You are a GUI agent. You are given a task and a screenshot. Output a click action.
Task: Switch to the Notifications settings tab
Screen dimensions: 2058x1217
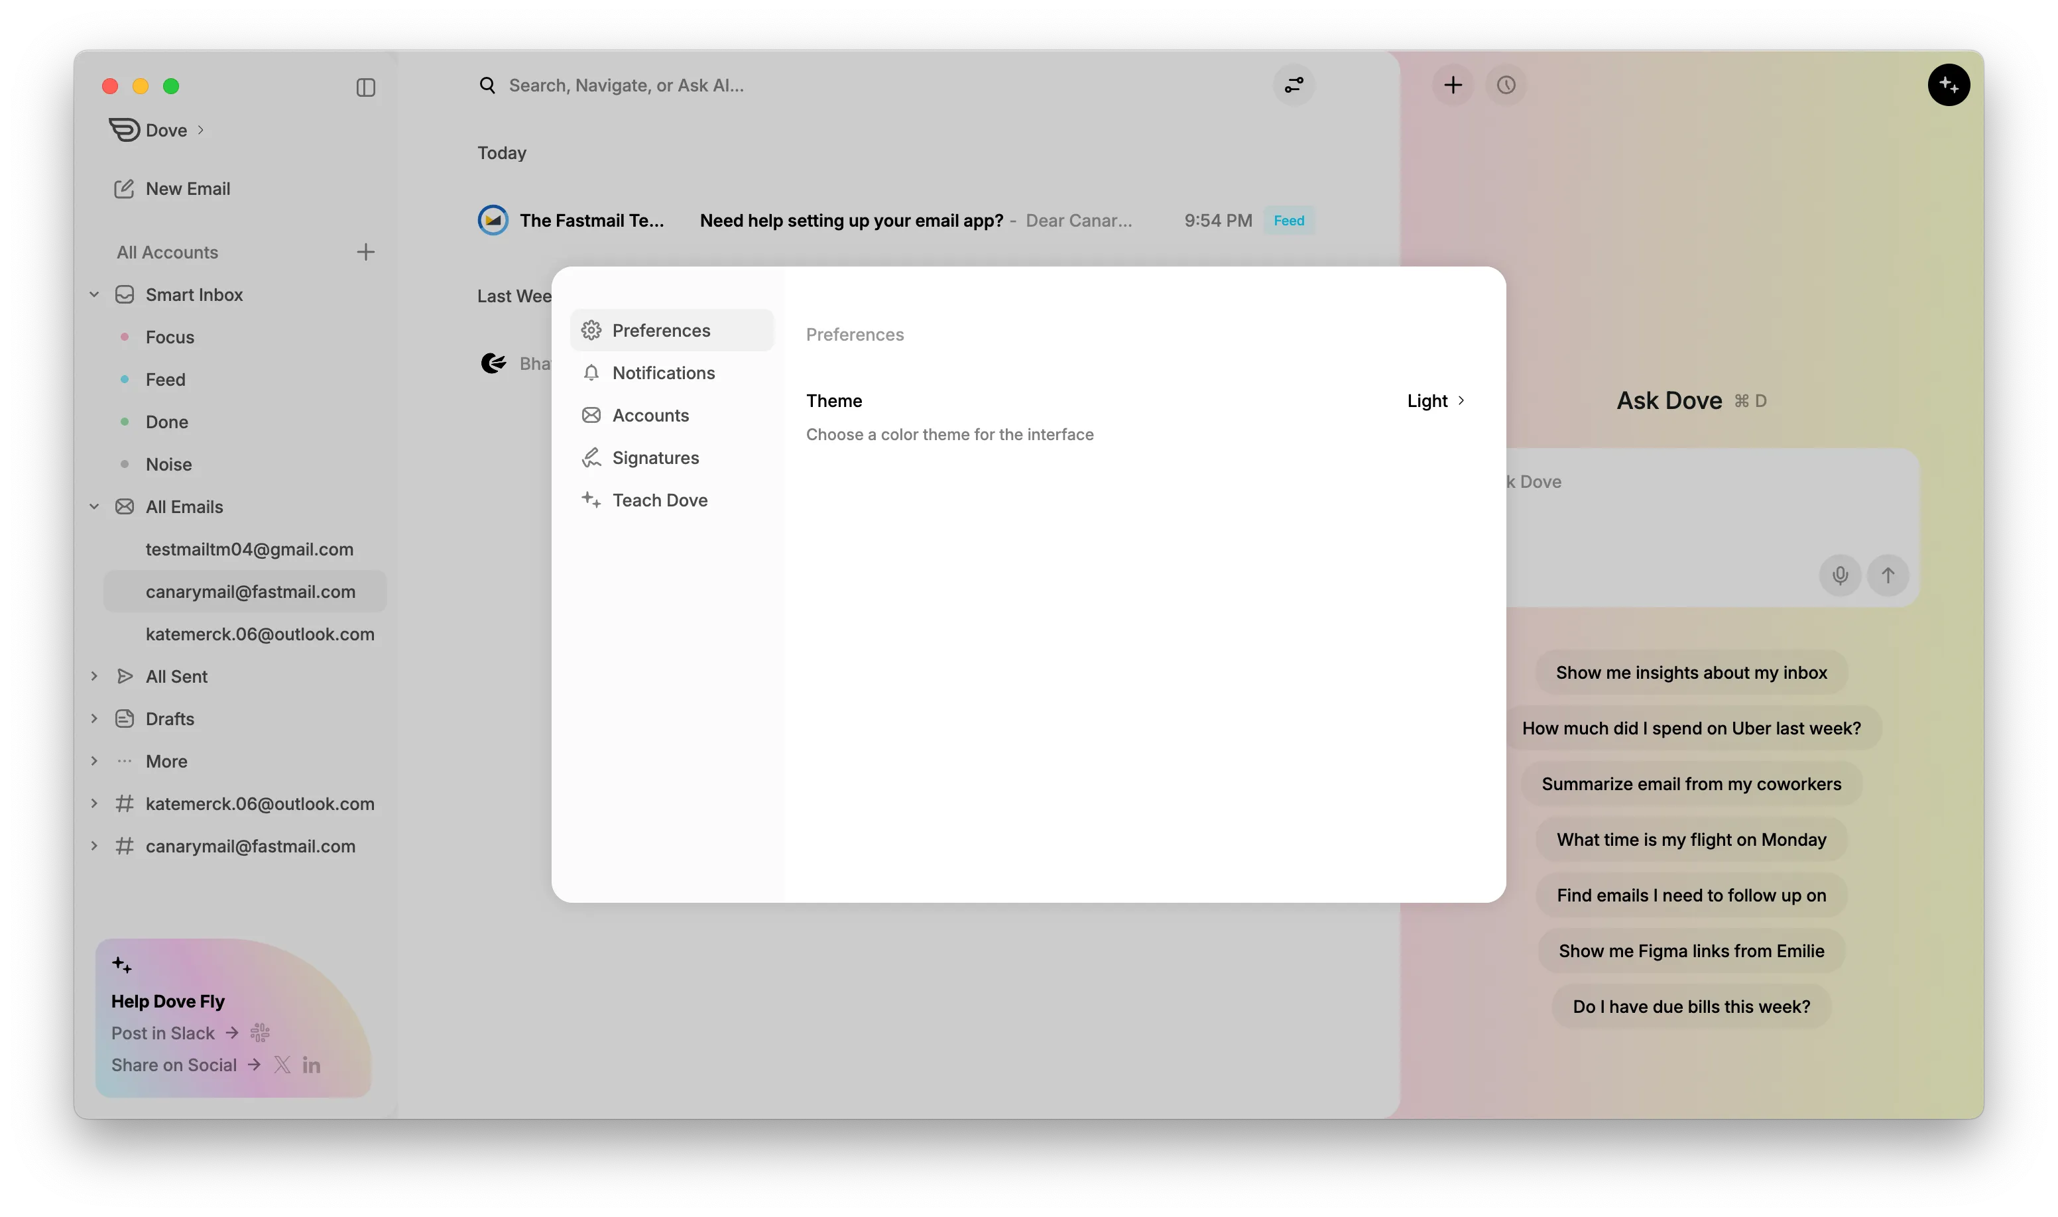[663, 373]
